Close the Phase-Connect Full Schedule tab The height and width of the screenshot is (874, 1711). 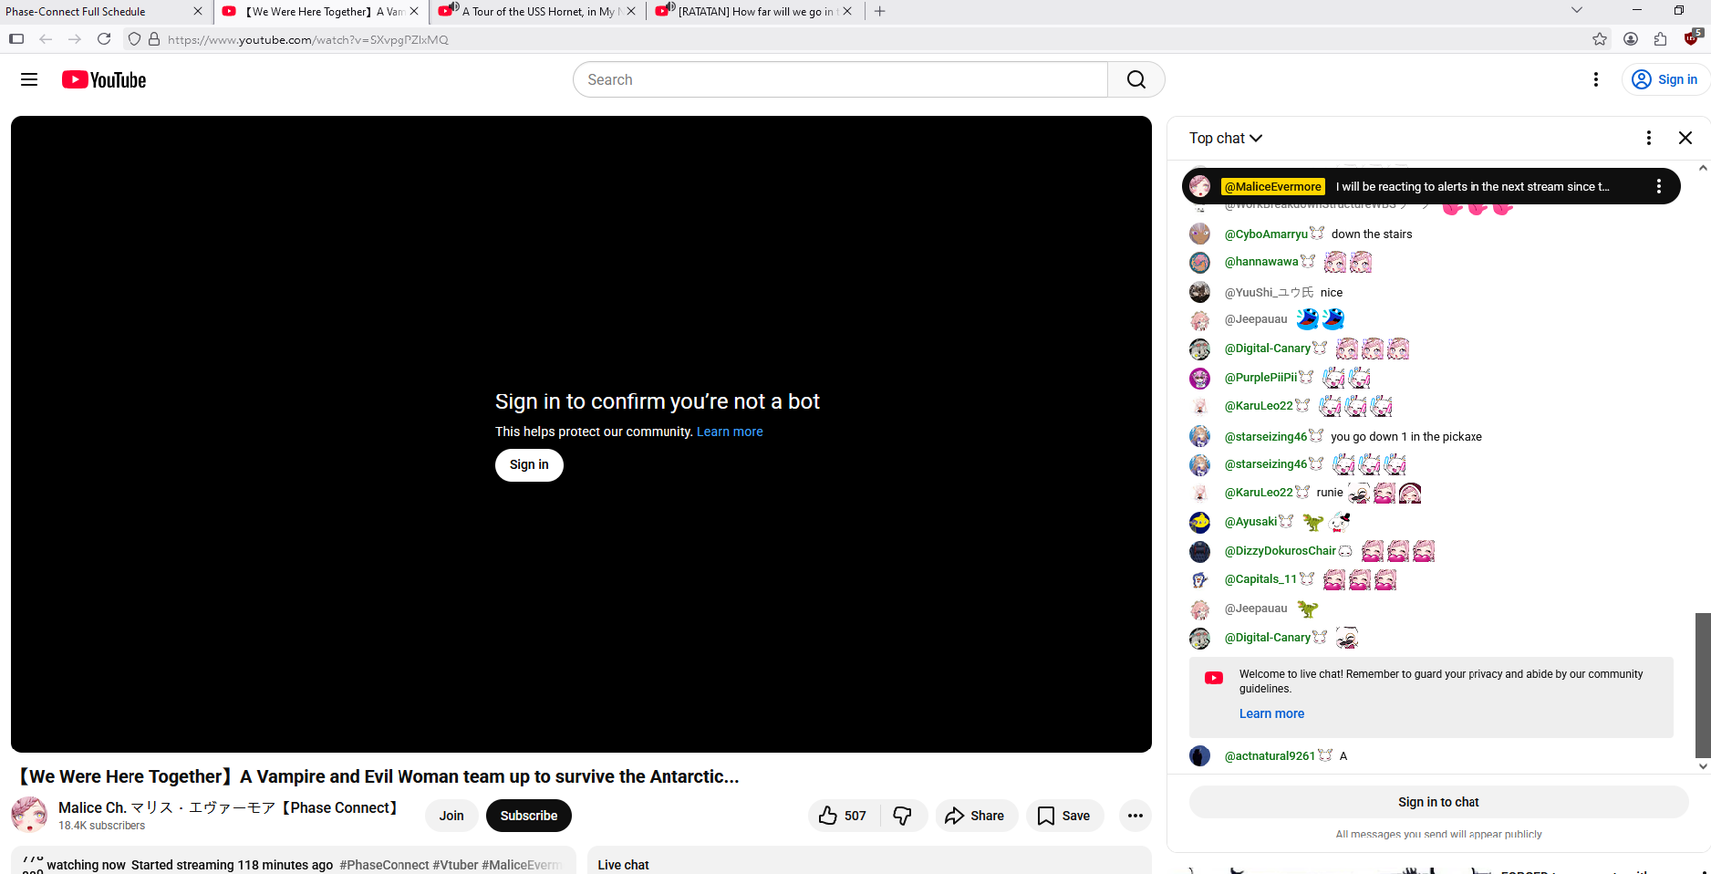pyautogui.click(x=198, y=12)
